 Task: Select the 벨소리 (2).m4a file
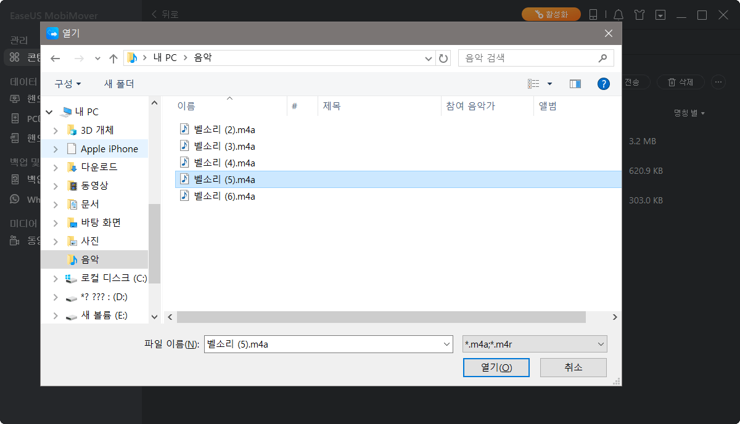224,128
